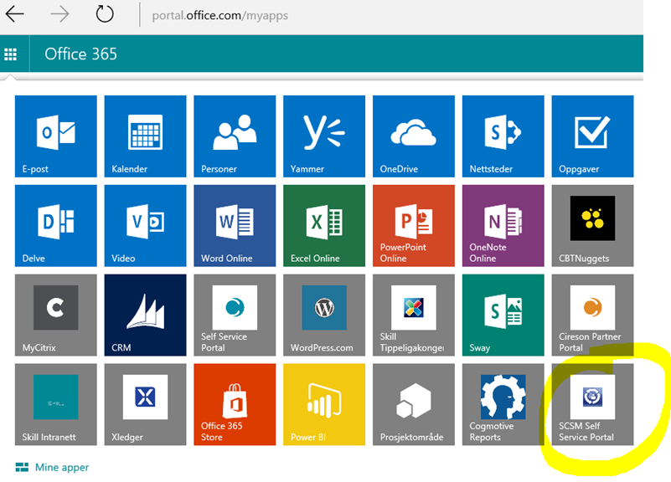
Task: Start Excel Online
Action: tap(324, 226)
